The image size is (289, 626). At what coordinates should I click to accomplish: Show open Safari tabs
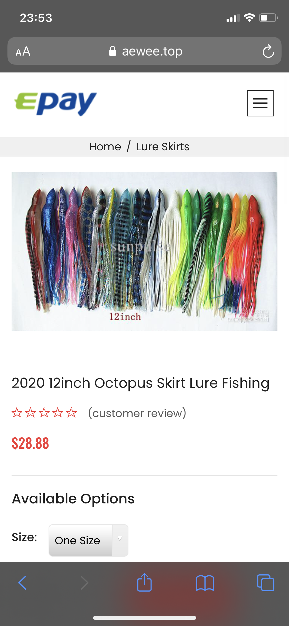[266, 583]
